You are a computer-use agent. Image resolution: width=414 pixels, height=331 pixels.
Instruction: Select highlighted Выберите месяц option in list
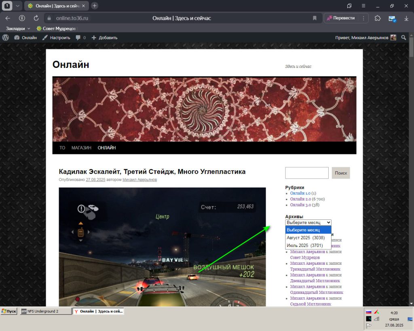[308, 230]
